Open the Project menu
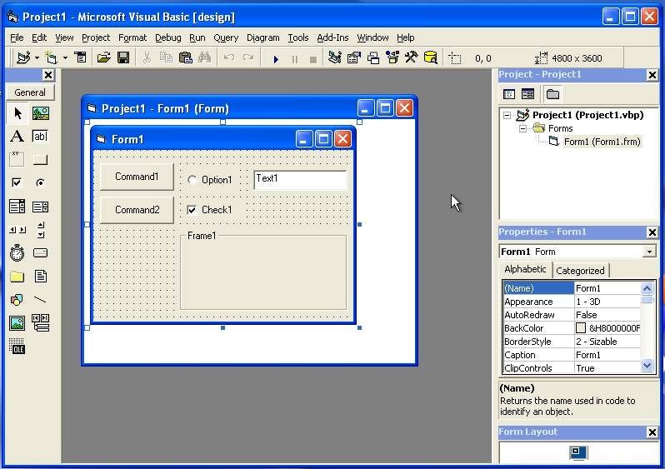The width and height of the screenshot is (665, 469). tap(96, 37)
